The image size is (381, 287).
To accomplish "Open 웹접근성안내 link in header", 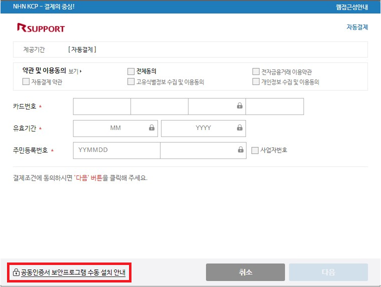I will (352, 7).
